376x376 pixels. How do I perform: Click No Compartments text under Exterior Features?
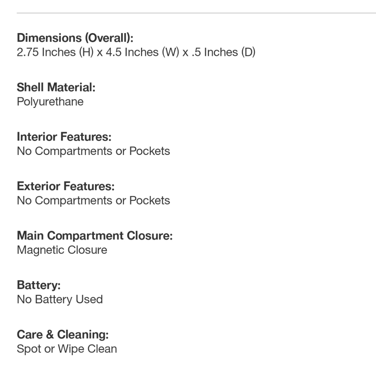(x=93, y=200)
